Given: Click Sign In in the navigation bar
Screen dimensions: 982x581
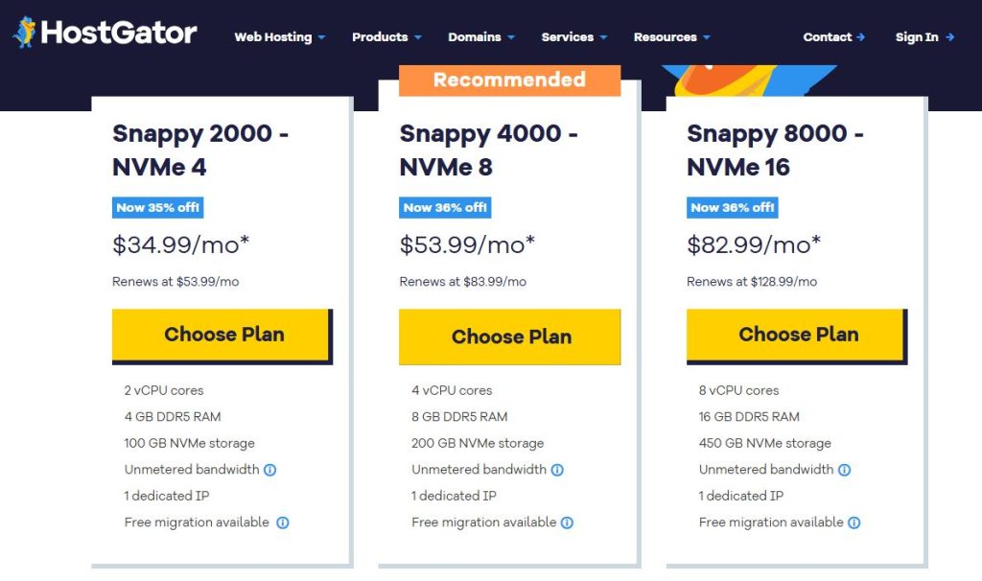Looking at the screenshot, I should tap(918, 36).
